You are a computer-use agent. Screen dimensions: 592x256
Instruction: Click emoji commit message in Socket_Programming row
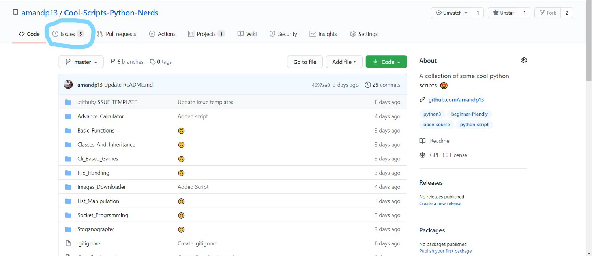pos(181,215)
